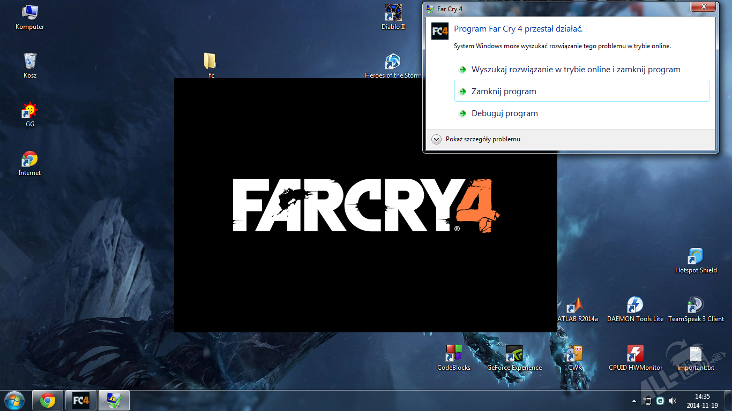
Task: Launch Heroes of the Storm shortcut
Action: 393,62
